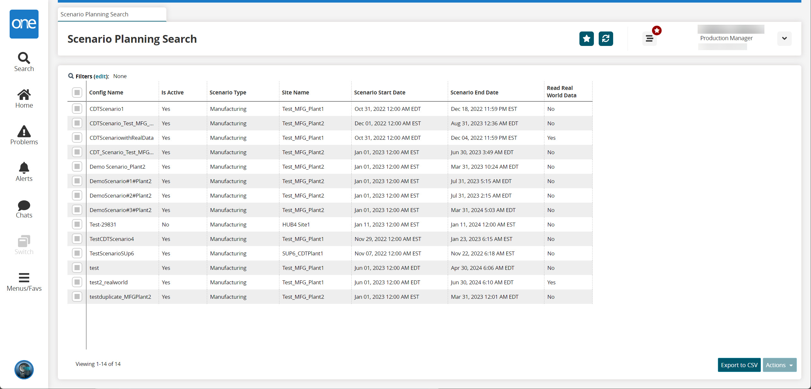Check the DemoScenario#3#Plant2 row checkbox
Image resolution: width=811 pixels, height=389 pixels.
pyautogui.click(x=77, y=210)
